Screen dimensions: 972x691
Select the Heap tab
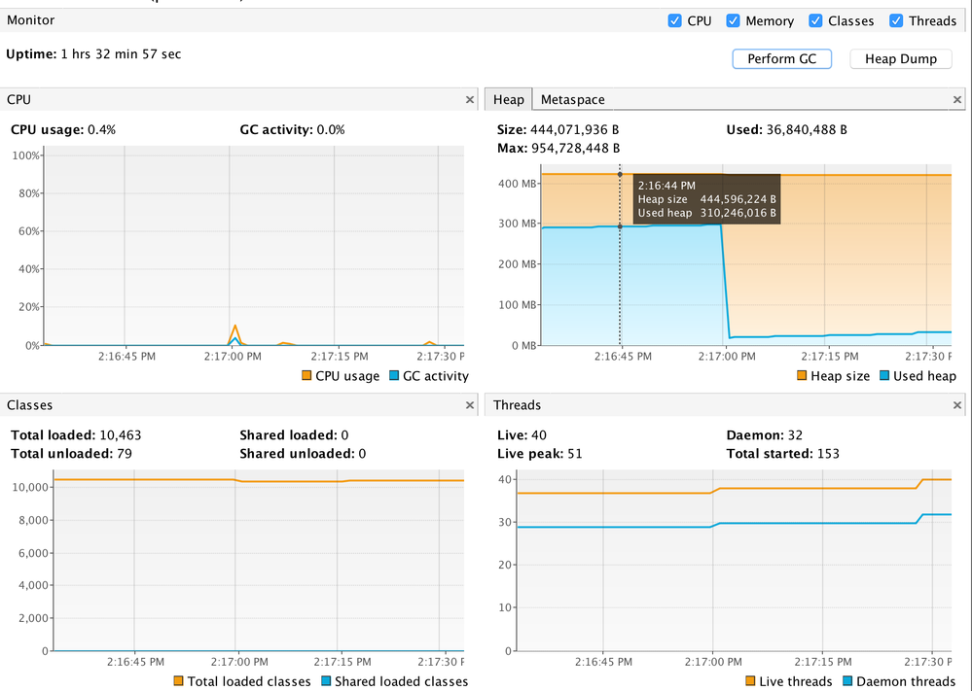508,100
